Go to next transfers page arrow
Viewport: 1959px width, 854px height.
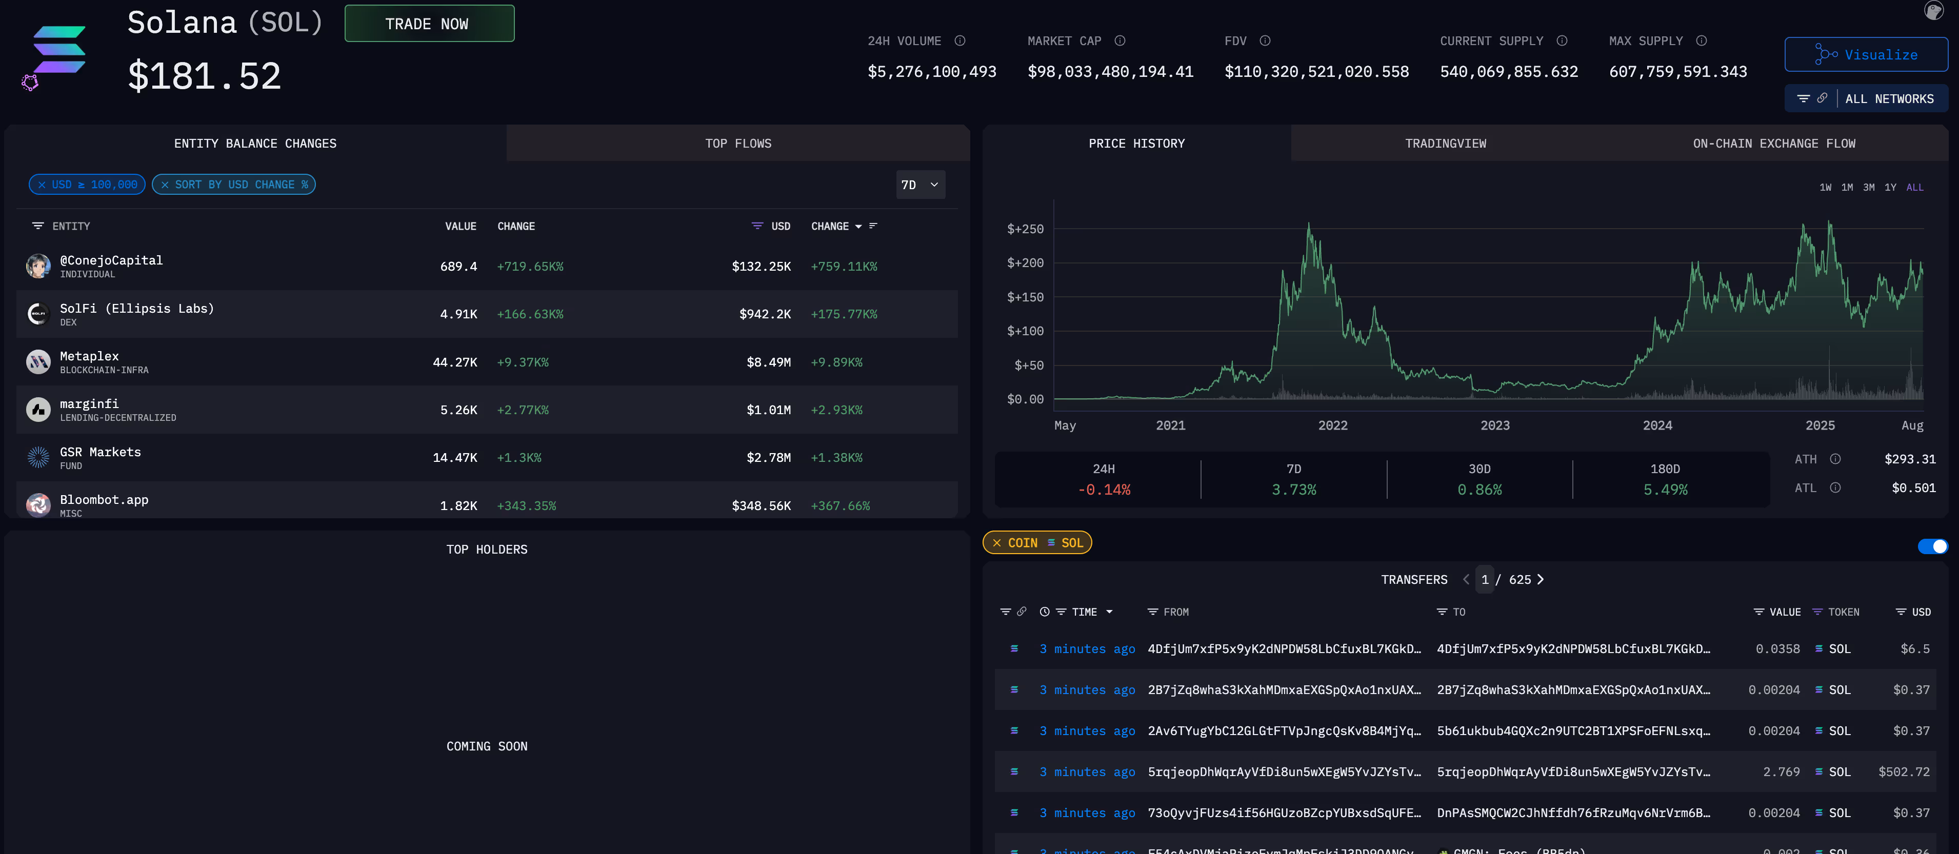pos(1541,579)
